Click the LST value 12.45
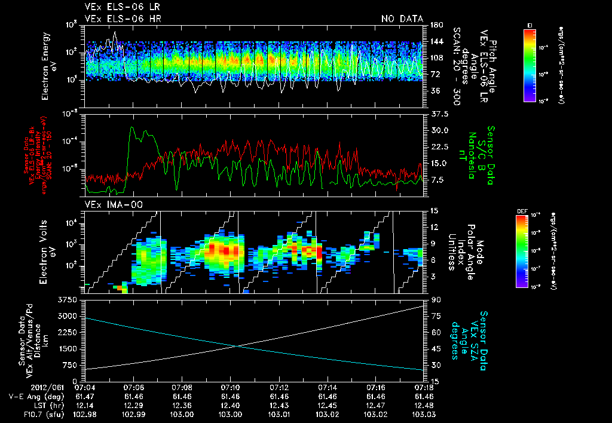 [327, 406]
